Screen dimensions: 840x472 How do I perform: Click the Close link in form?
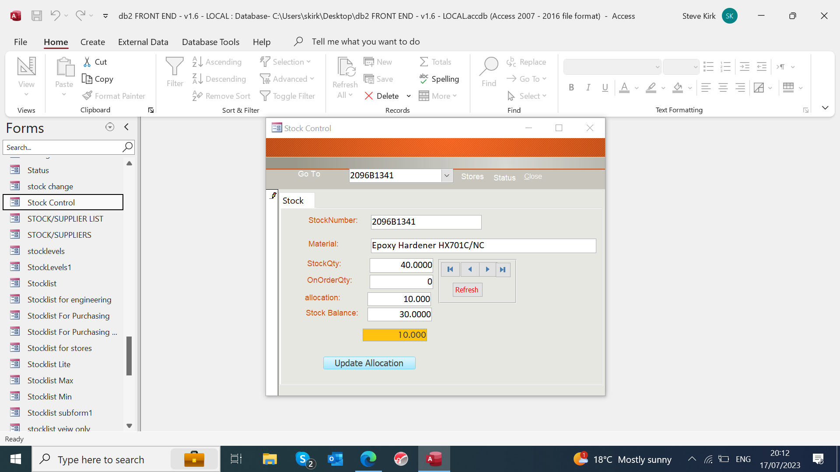pos(533,176)
